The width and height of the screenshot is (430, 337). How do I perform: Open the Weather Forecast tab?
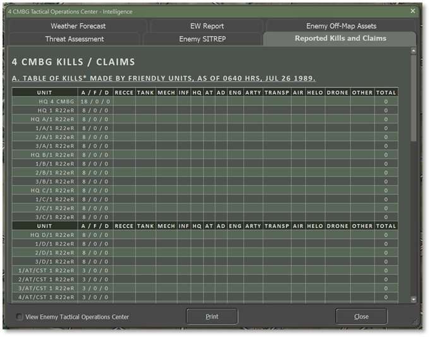click(x=78, y=26)
